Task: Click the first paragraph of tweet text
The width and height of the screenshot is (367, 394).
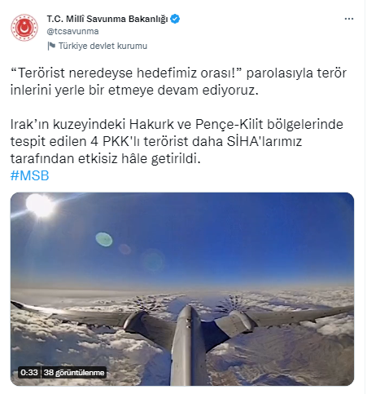Action: click(178, 82)
